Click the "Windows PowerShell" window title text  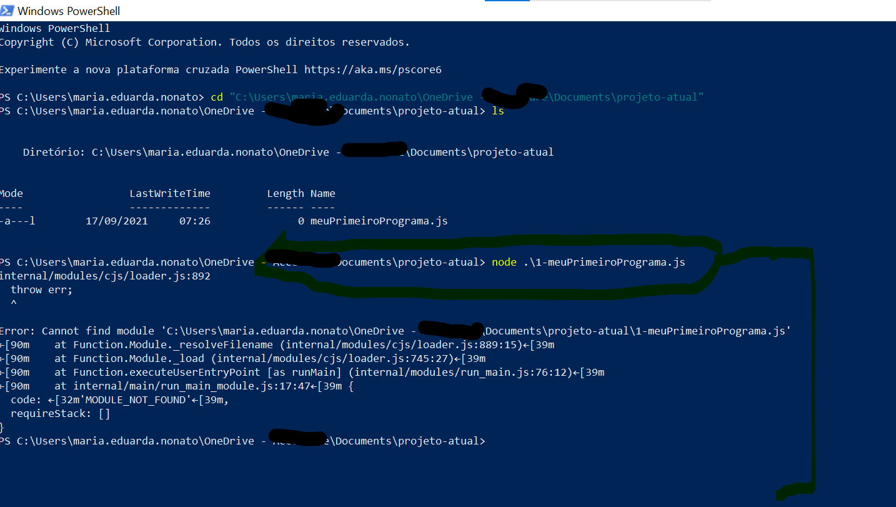click(x=69, y=11)
